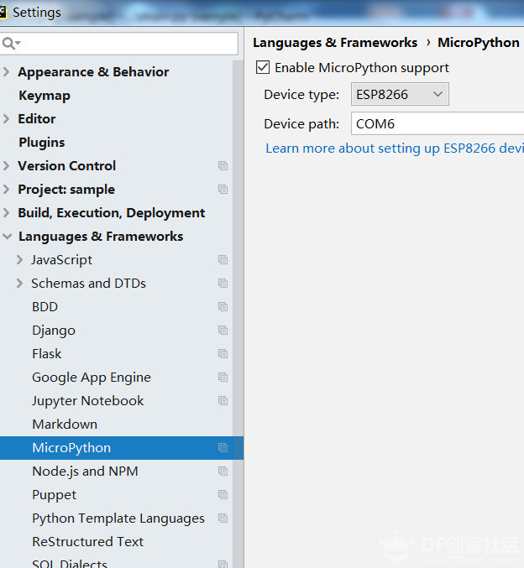
Task: Click the project-level icon beside Python Template Languages
Action: pos(223,518)
